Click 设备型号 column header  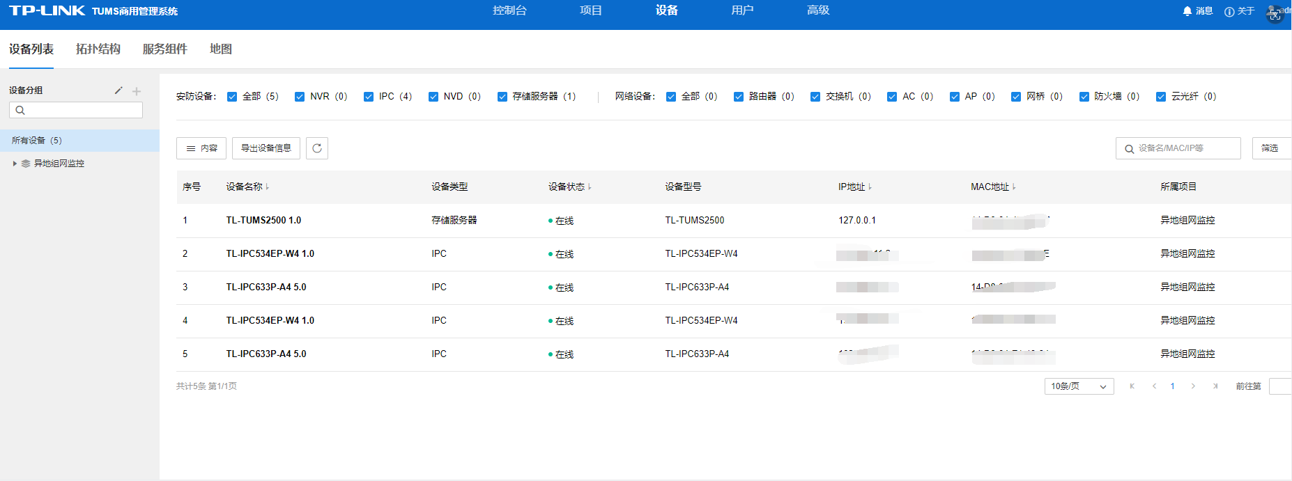pos(683,187)
